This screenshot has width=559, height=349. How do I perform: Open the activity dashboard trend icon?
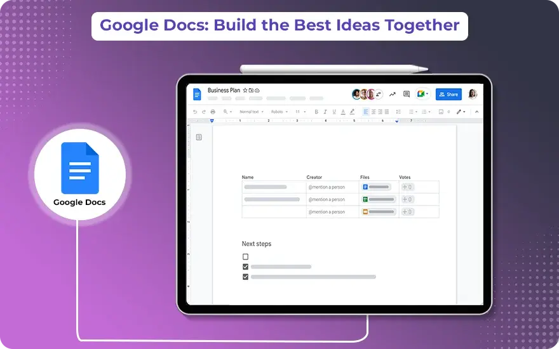[393, 95]
